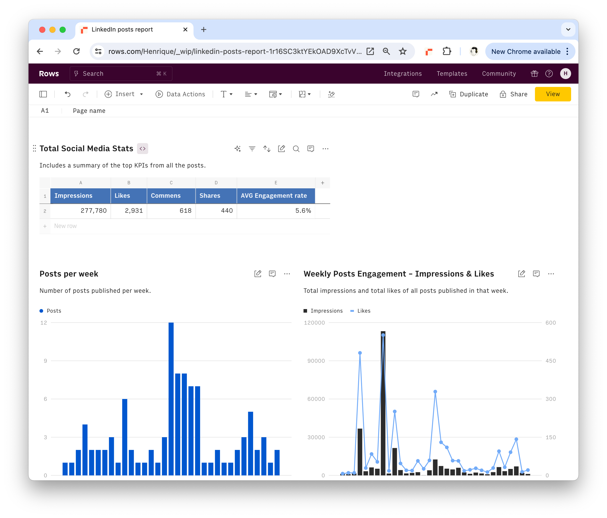Click the Rows logo
Screen dimensions: 607x518
point(49,74)
